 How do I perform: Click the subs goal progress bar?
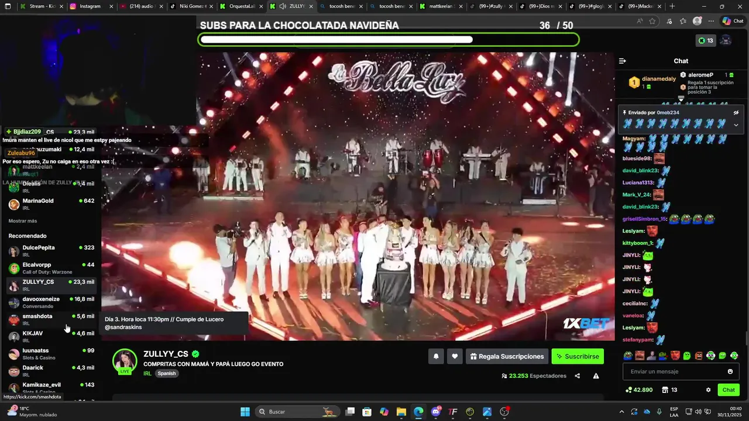[389, 40]
